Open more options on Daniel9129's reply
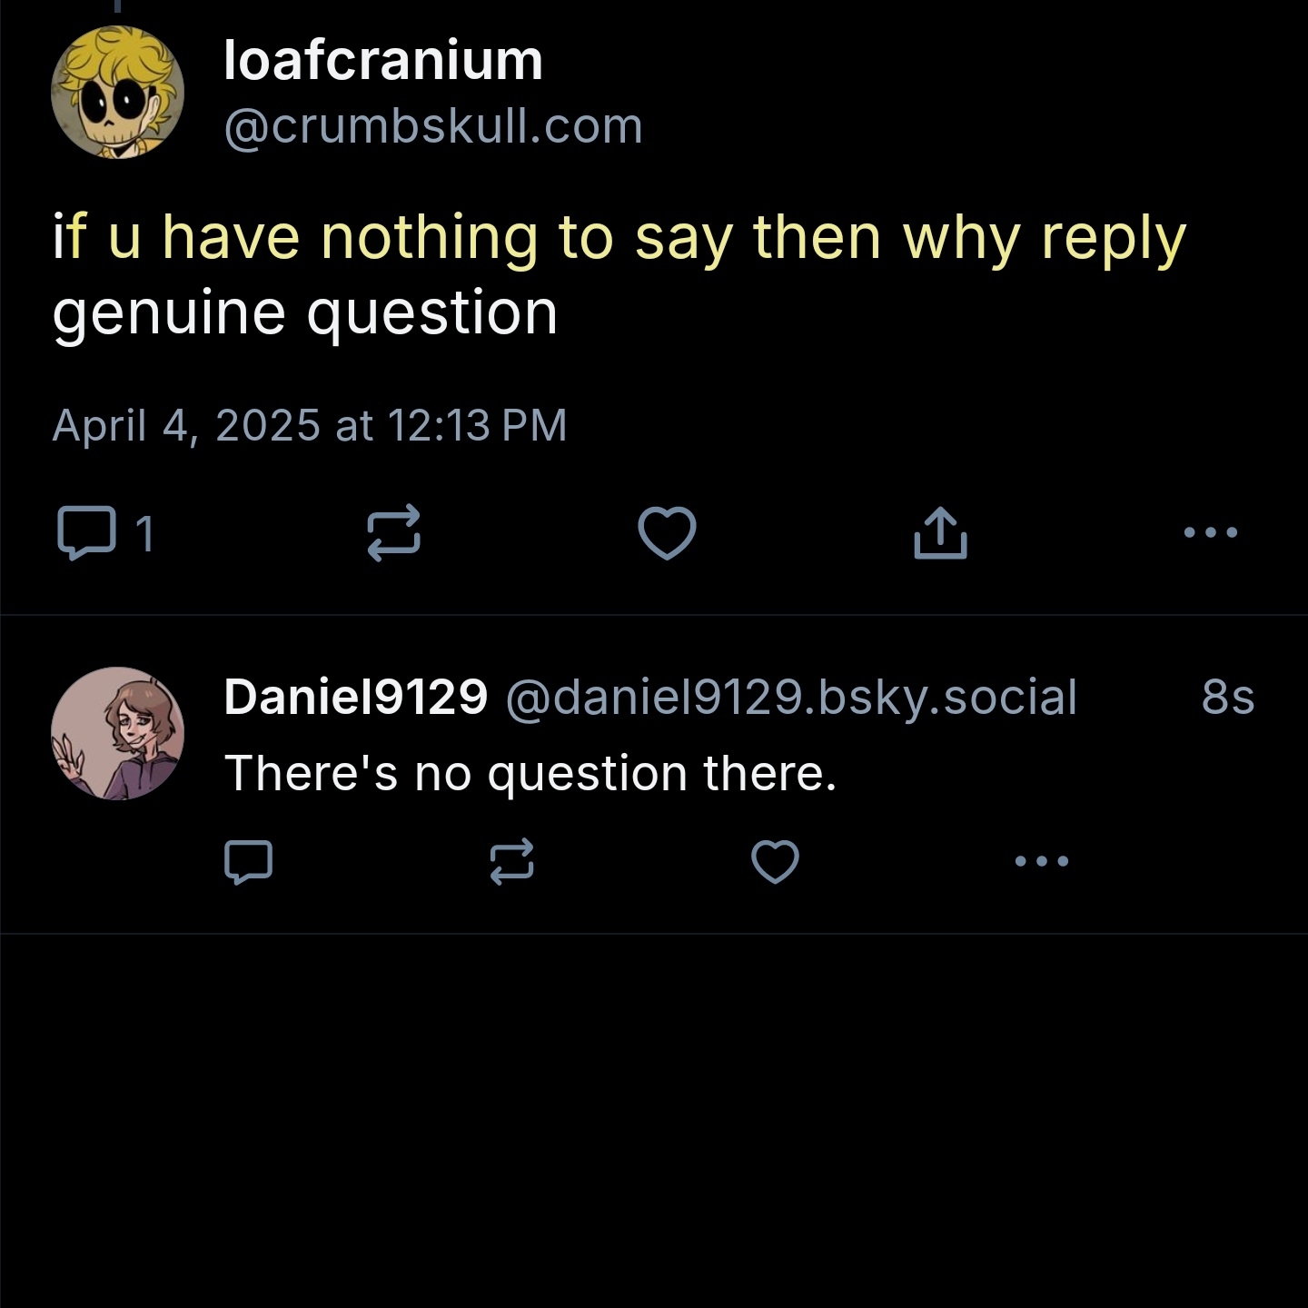The width and height of the screenshot is (1308, 1308). coord(1042,861)
